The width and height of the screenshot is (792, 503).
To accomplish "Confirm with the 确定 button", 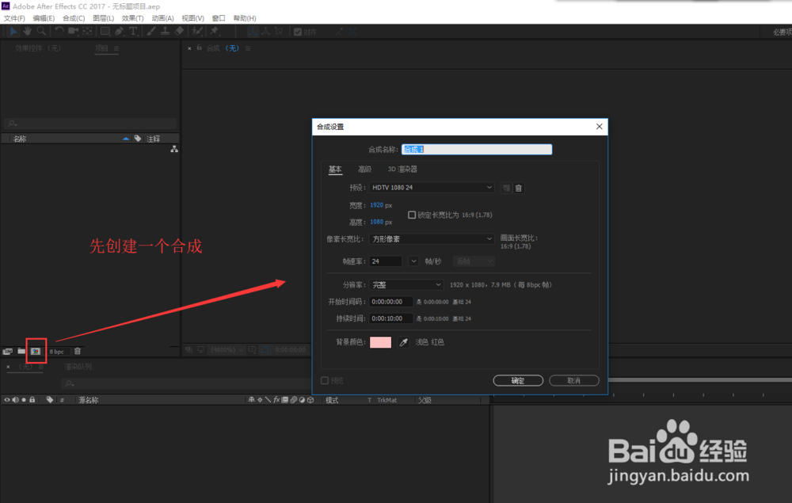I will (518, 380).
